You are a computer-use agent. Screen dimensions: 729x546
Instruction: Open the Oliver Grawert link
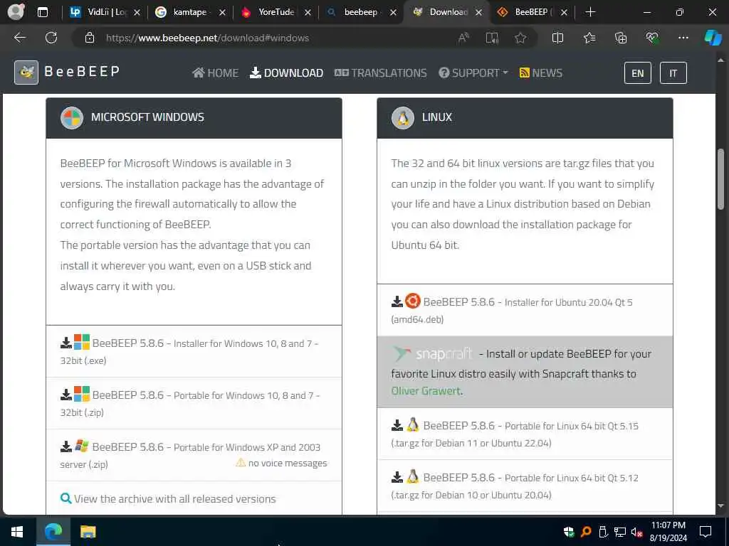tap(426, 391)
